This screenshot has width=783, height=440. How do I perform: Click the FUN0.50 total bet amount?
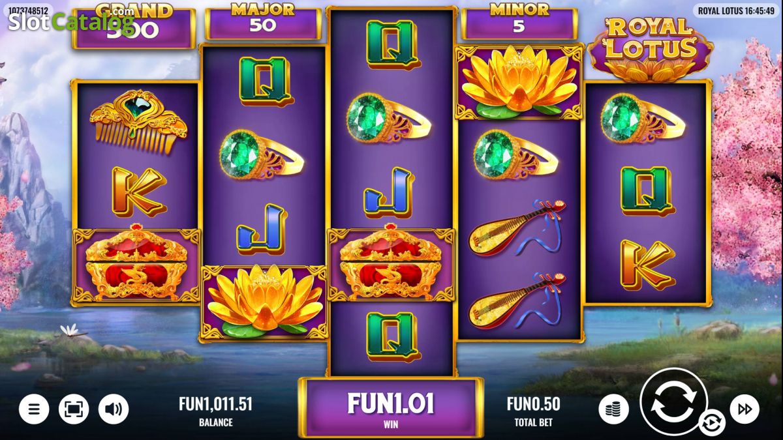pyautogui.click(x=534, y=404)
